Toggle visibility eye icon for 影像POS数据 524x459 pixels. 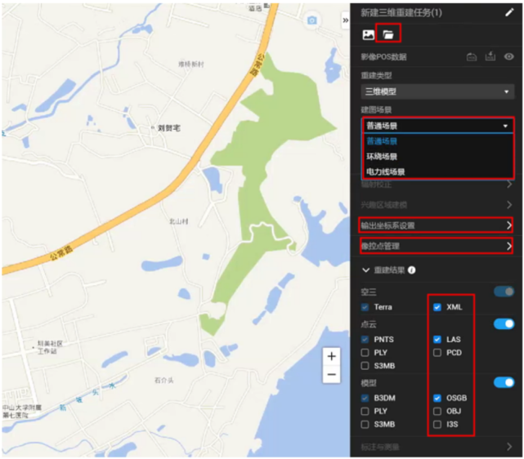click(x=508, y=57)
